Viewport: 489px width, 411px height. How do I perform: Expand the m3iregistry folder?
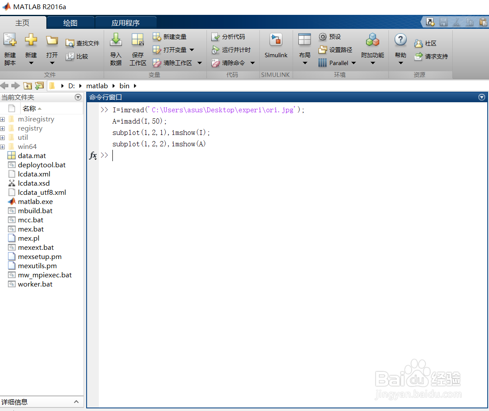click(3, 120)
